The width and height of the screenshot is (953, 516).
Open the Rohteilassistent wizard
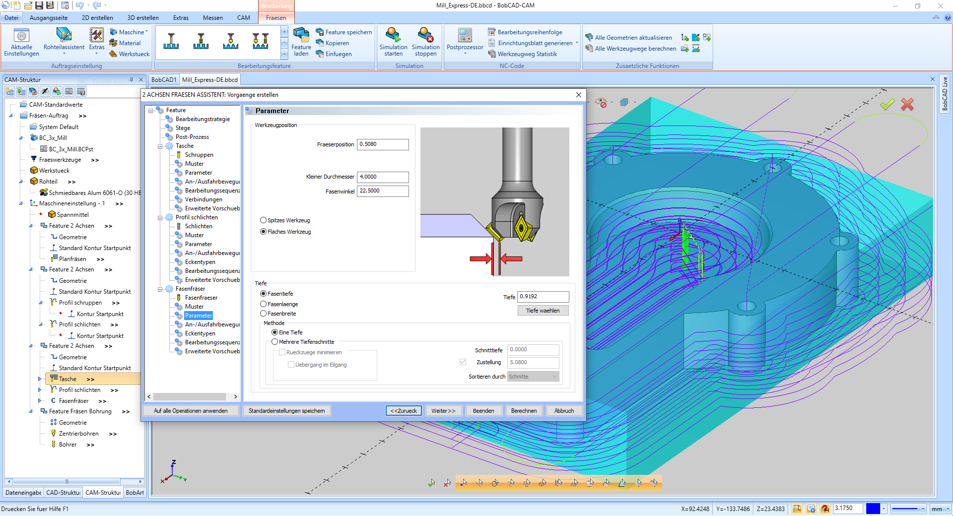pyautogui.click(x=64, y=36)
